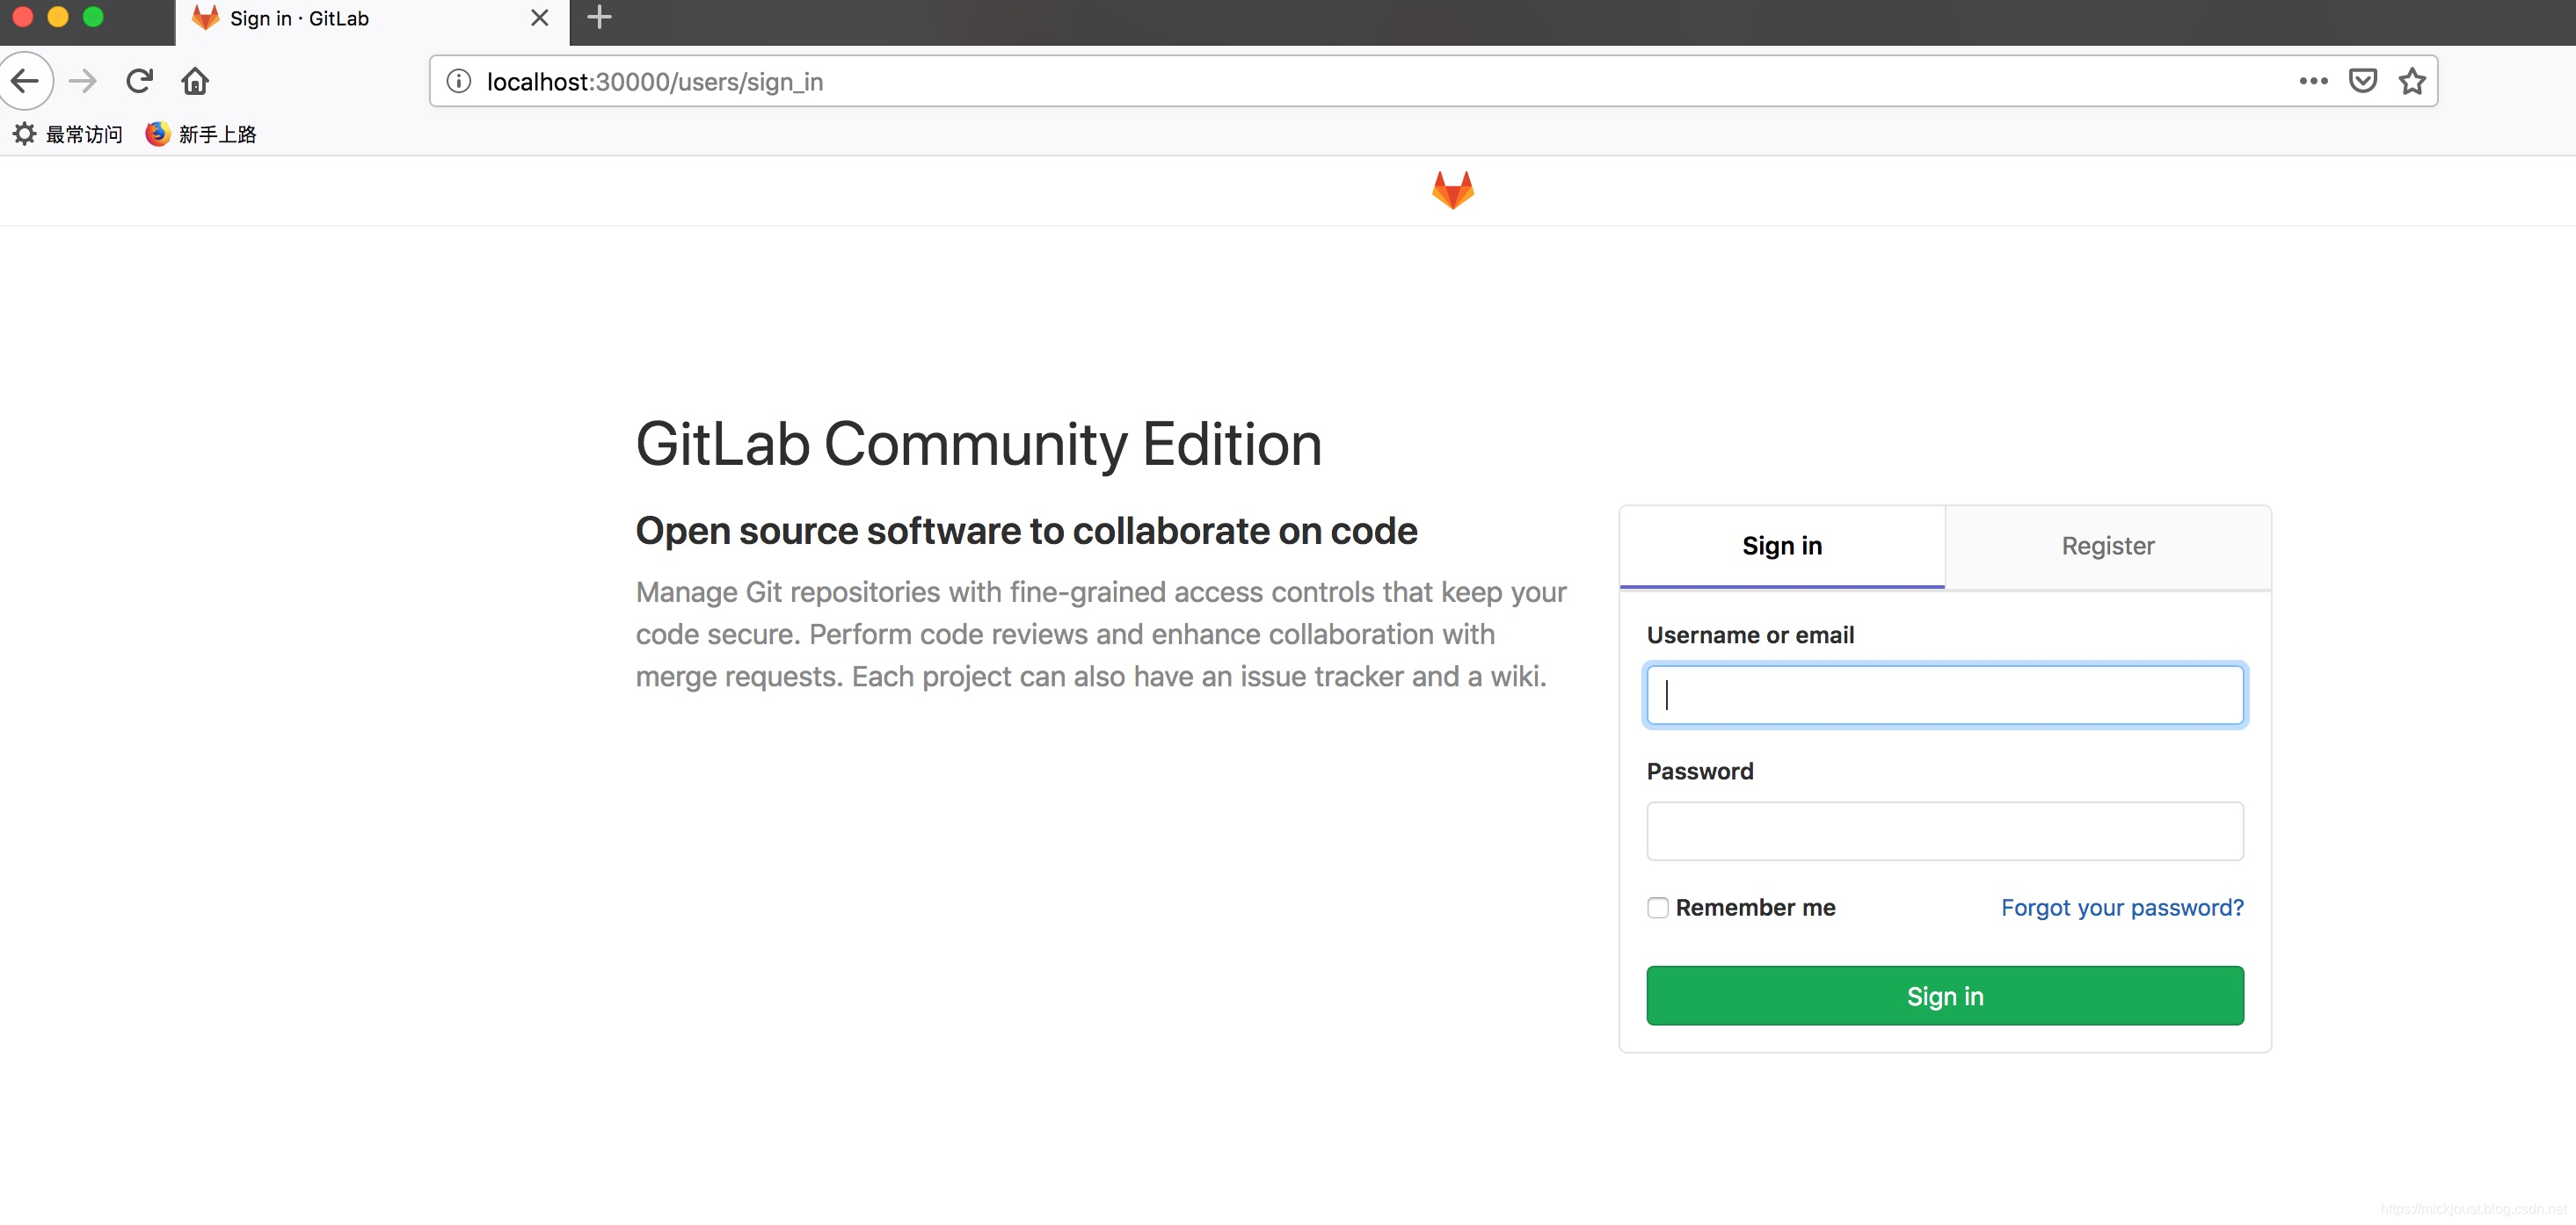Focus the Username or email field
2576x1225 pixels.
tap(1945, 694)
